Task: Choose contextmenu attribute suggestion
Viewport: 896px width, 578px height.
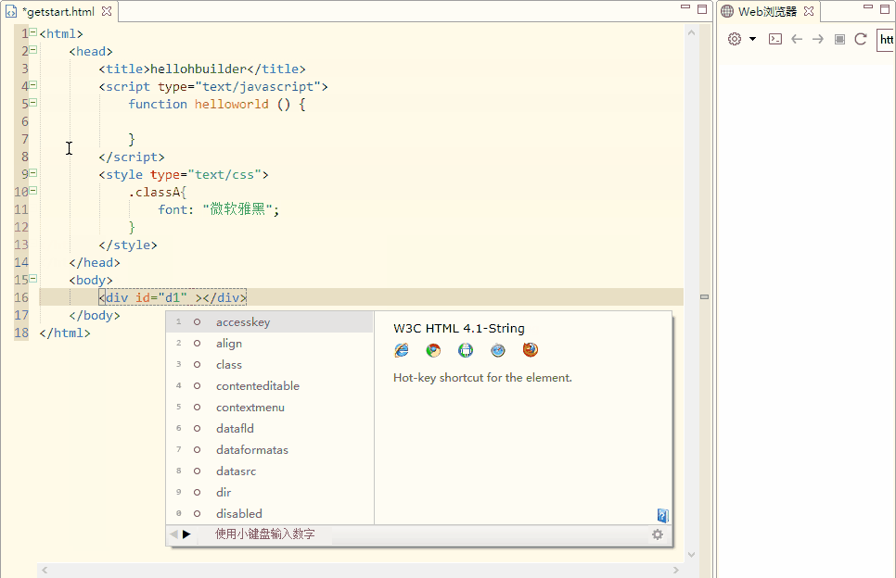Action: 270,407
